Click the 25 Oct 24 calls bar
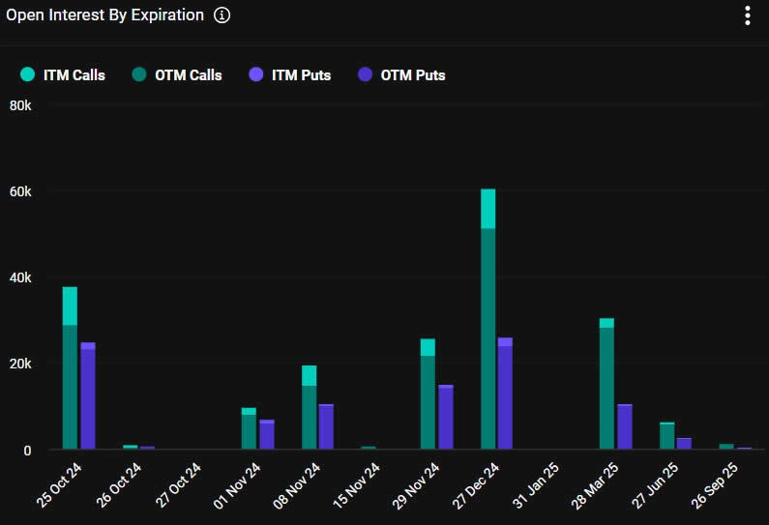This screenshot has width=769, height=525. tap(70, 367)
